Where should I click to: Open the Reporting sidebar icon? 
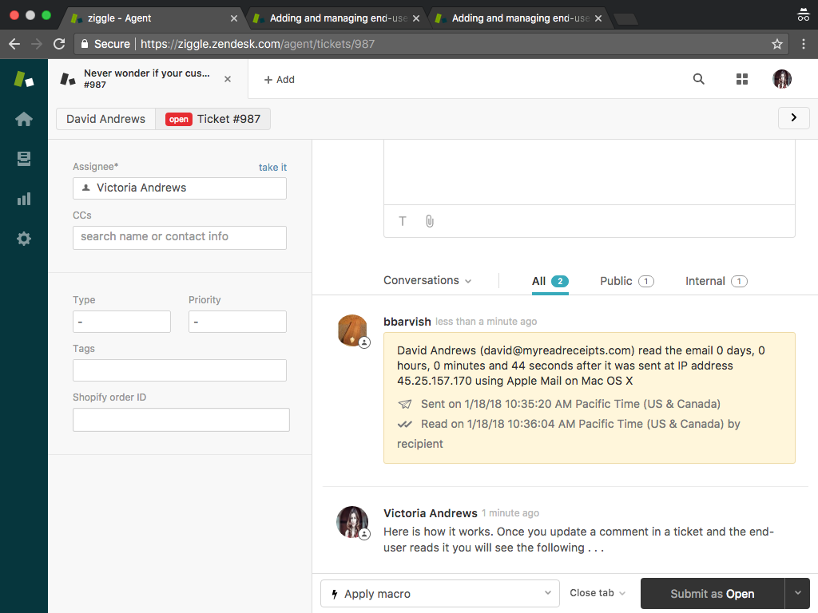point(23,198)
